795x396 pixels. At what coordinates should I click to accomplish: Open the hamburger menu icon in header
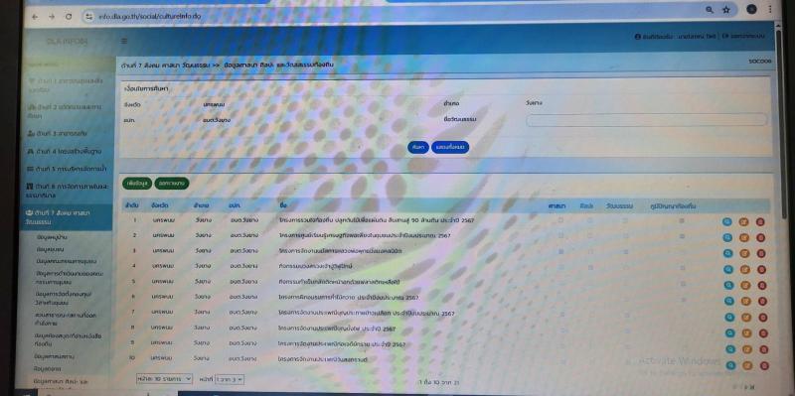(124, 41)
